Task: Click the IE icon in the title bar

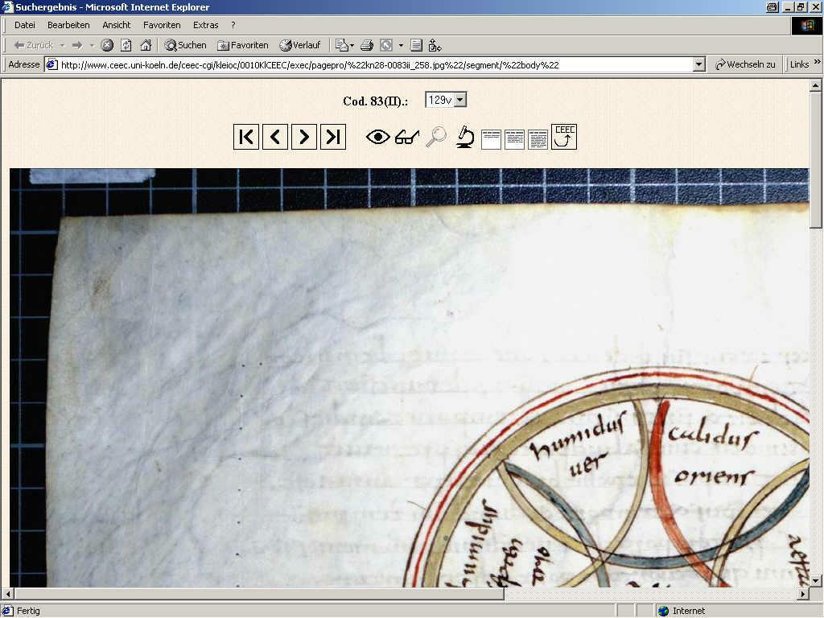Action: click(x=7, y=6)
